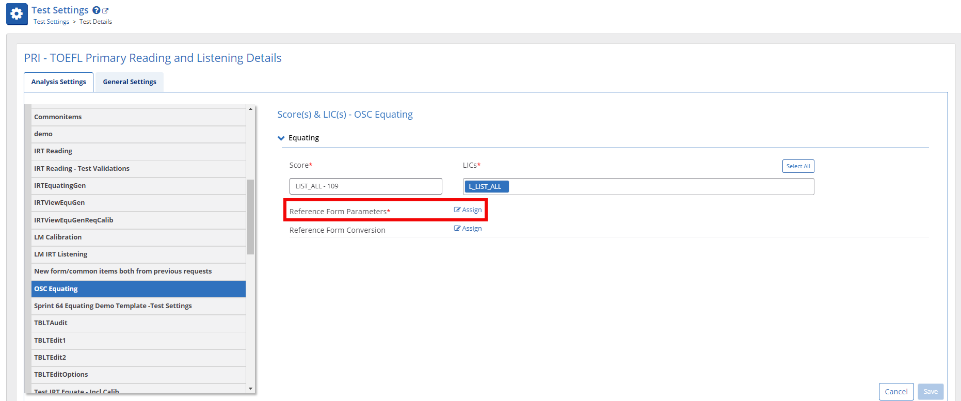The image size is (961, 401).
Task: Select the IRTViewEquGenReqCalib entry
Action: coord(138,220)
